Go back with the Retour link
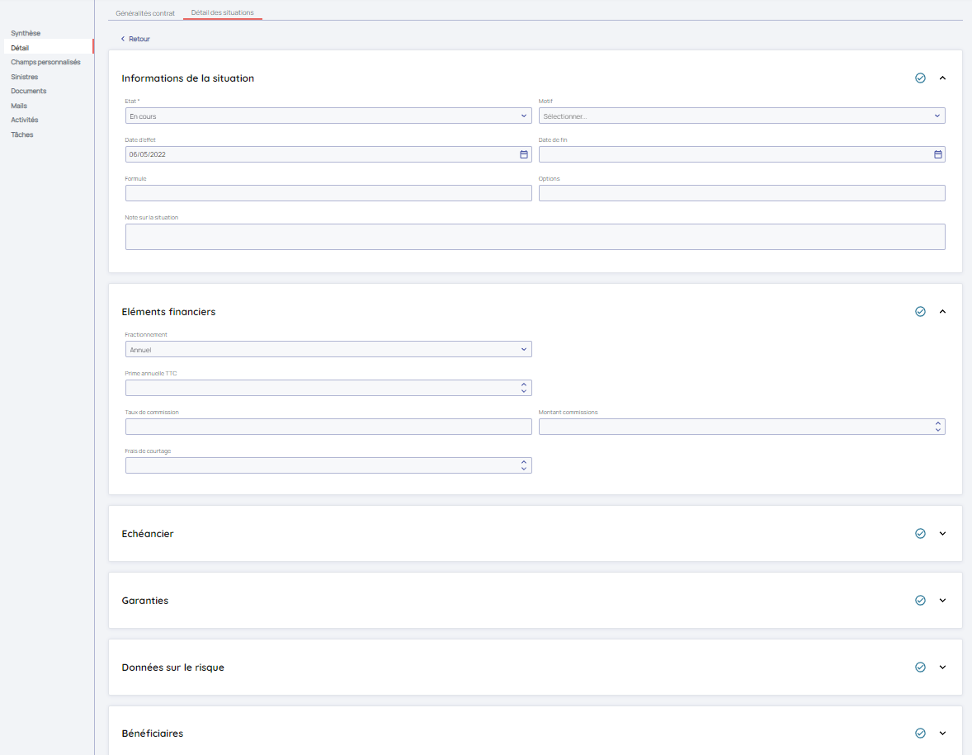Screen dimensions: 972x755 point(136,39)
